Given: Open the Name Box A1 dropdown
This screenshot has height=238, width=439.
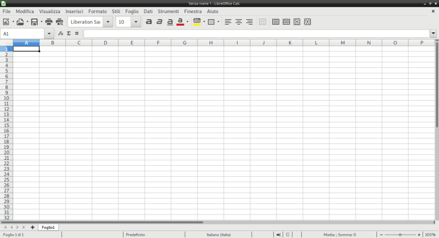Looking at the screenshot, I should pyautogui.click(x=49, y=34).
